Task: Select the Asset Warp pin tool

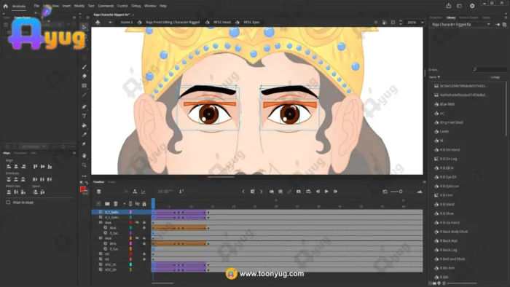Action: pos(85,144)
